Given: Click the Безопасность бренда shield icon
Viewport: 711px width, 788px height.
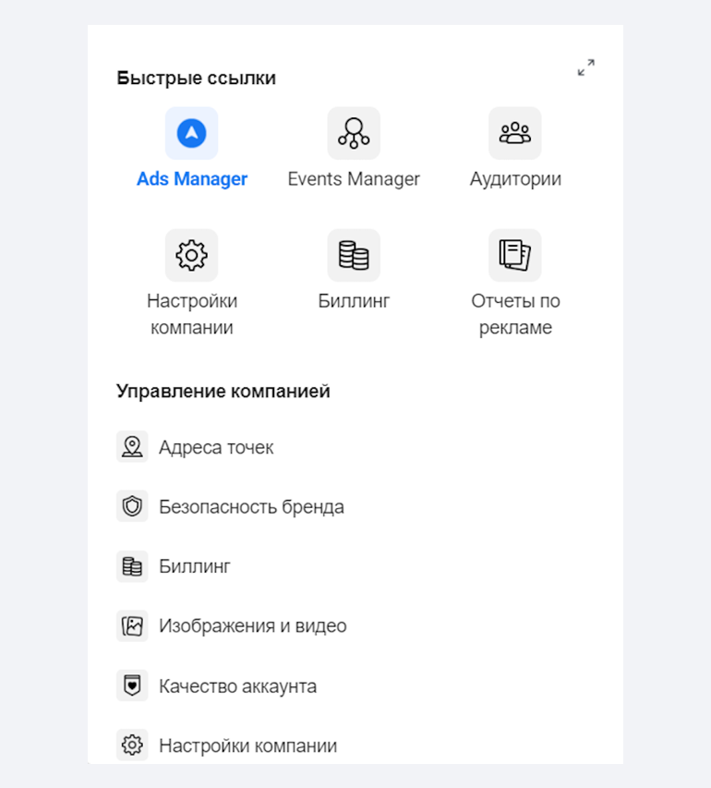Looking at the screenshot, I should pos(132,506).
